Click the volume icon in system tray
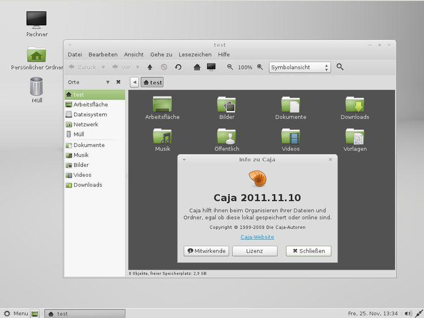The height and width of the screenshot is (318, 424). pos(407,313)
